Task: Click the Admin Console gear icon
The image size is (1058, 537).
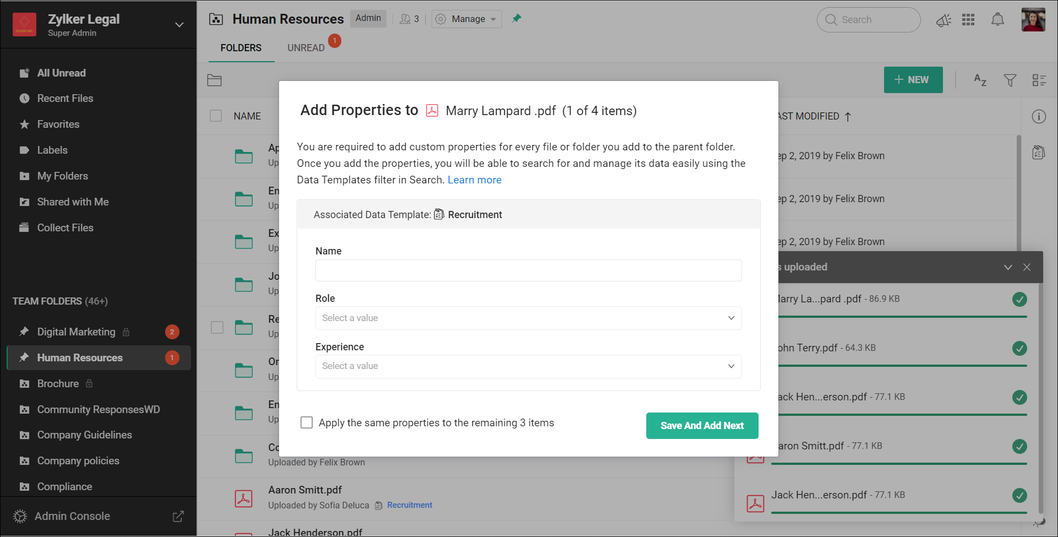Action: coord(20,516)
